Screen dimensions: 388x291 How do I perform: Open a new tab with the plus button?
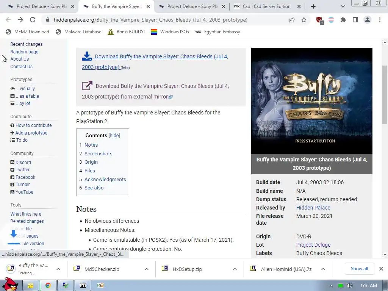click(x=313, y=6)
